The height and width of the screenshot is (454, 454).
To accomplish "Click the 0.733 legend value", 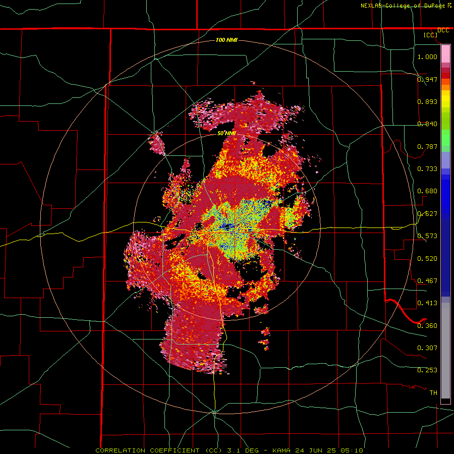I will click(427, 169).
